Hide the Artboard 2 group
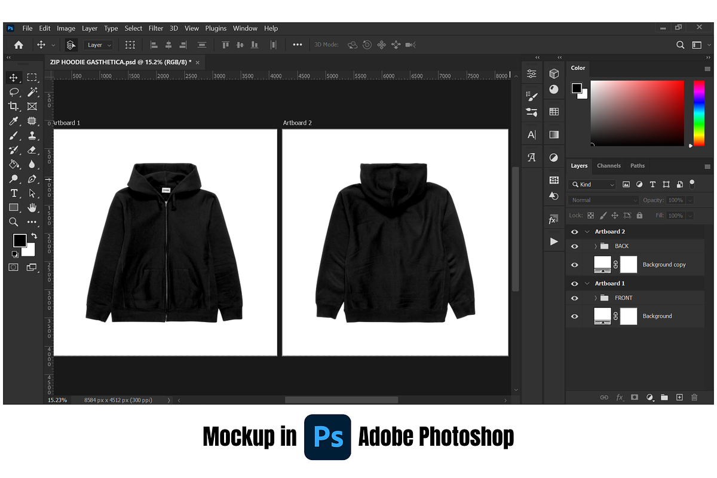The image size is (717, 478). point(575,232)
